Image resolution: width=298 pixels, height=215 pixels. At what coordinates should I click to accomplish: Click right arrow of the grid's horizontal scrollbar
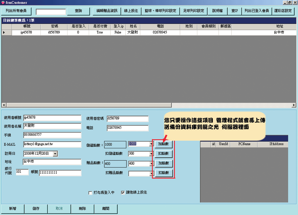click(x=294, y=105)
